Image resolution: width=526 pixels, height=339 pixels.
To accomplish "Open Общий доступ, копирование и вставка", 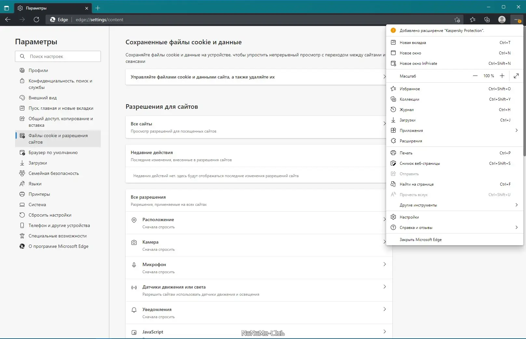I will 58,122.
